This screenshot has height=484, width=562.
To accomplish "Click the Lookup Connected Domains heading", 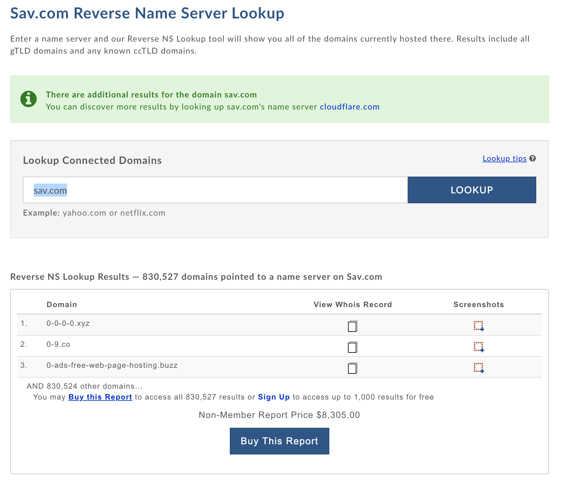I will point(92,160).
